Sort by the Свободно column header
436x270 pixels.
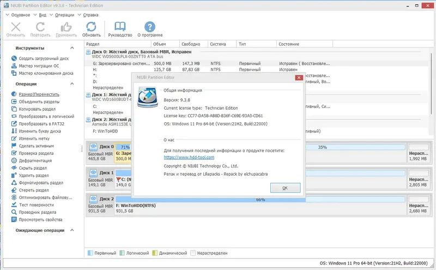coord(193,44)
